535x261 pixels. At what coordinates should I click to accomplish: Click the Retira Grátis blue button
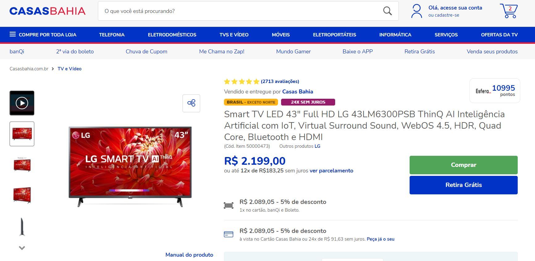[x=463, y=185]
